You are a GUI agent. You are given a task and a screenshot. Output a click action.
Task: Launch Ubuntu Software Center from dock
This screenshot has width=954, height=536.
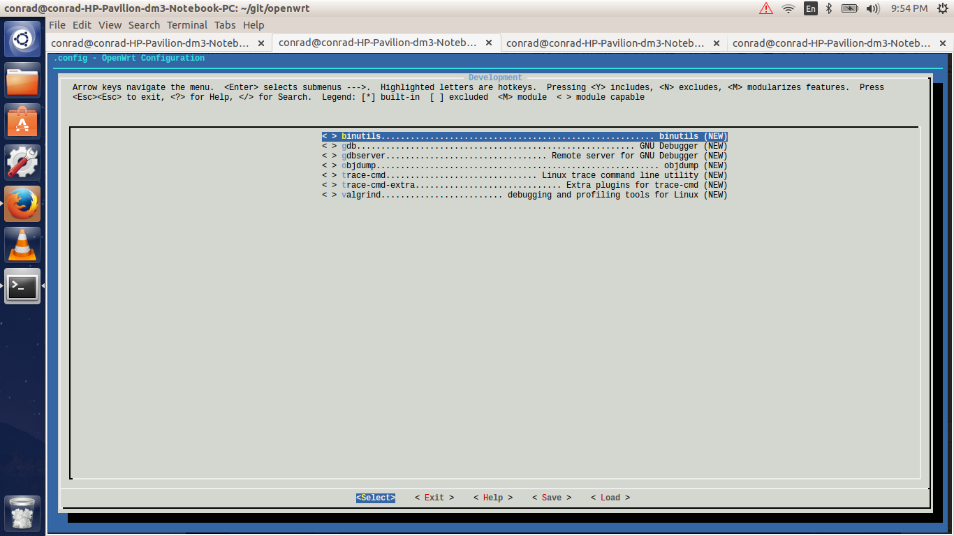(x=23, y=121)
